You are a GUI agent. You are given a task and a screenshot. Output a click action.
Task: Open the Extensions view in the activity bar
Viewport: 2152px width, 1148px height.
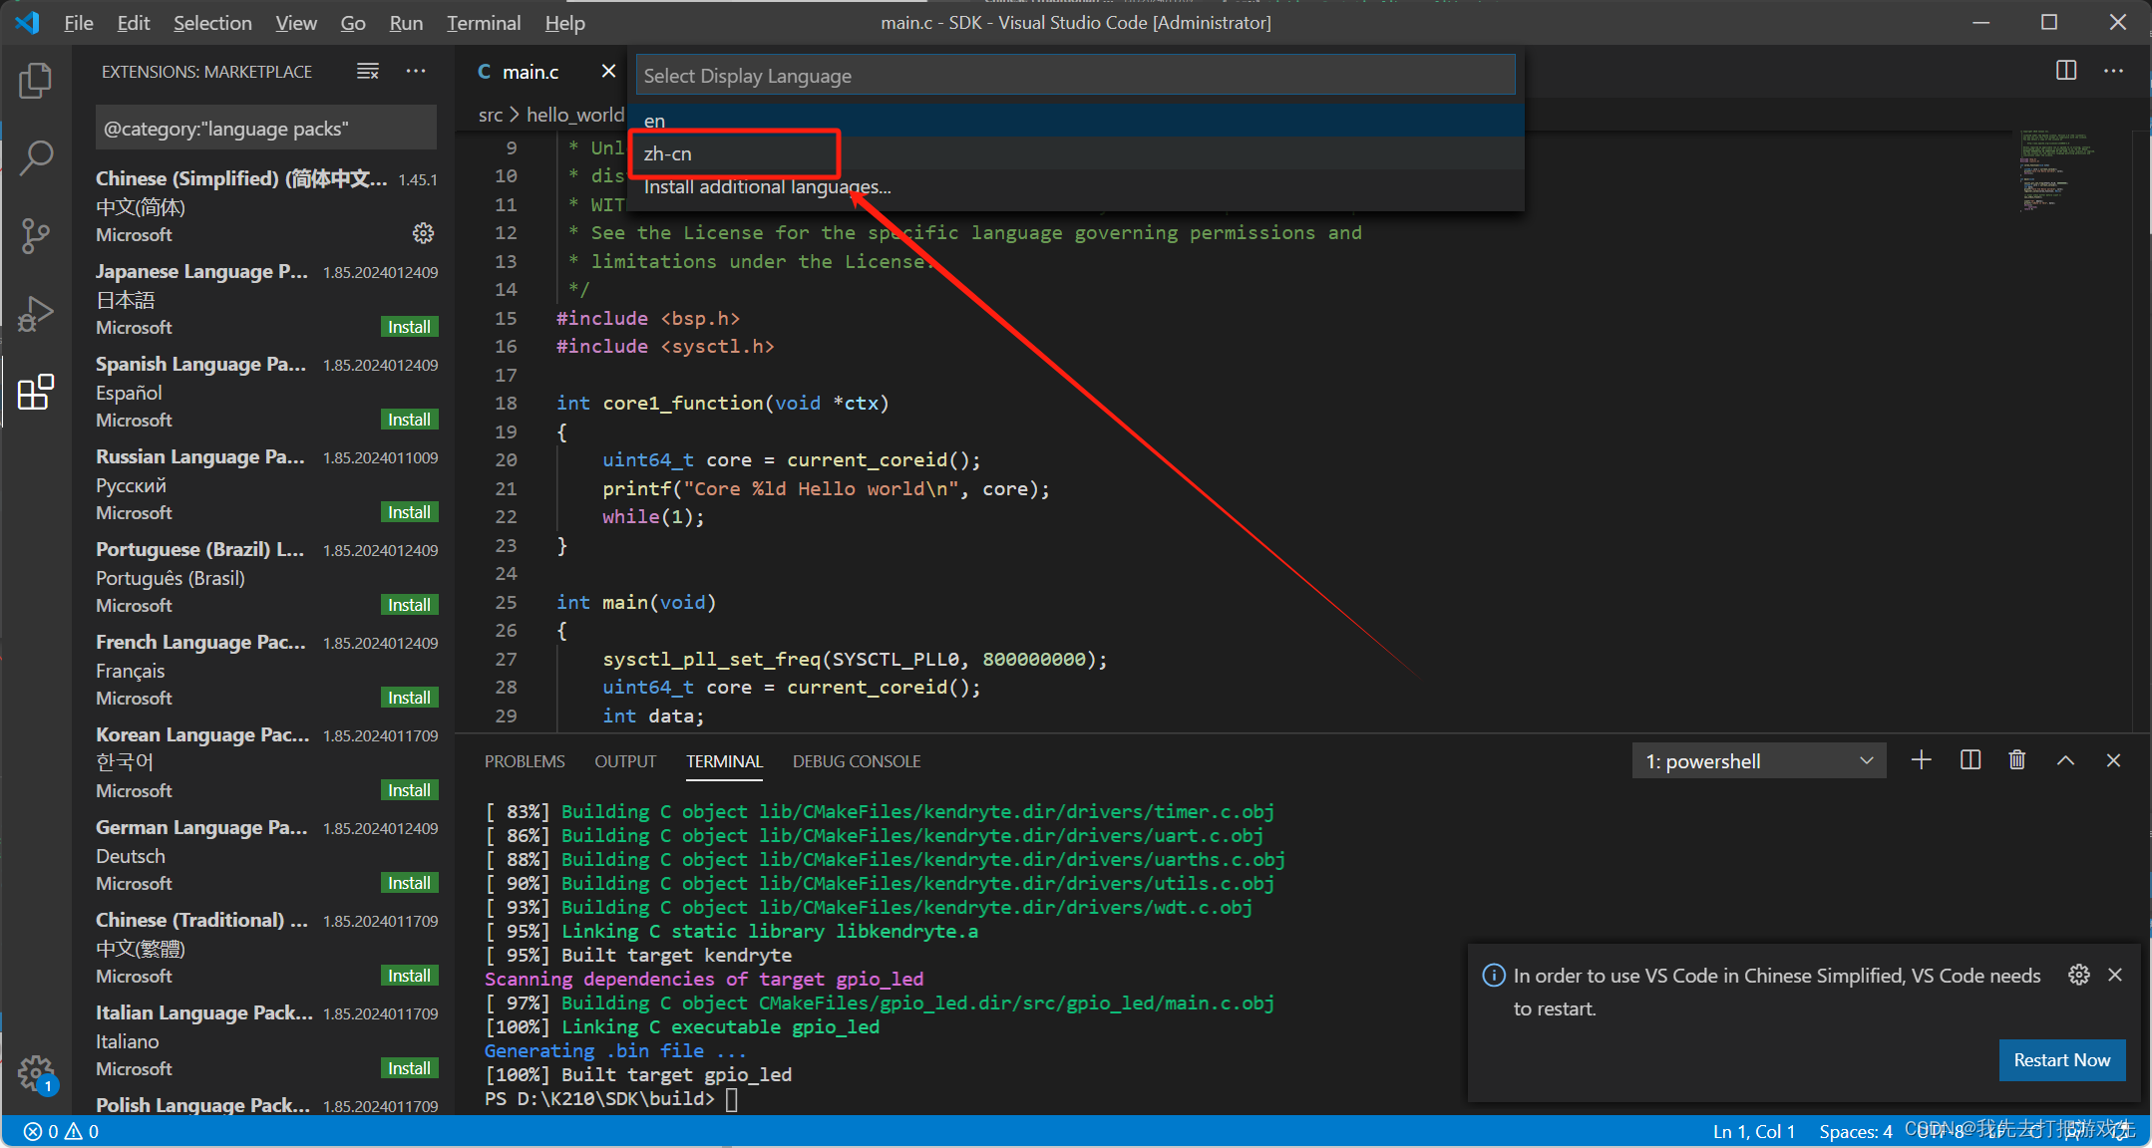[x=36, y=392]
